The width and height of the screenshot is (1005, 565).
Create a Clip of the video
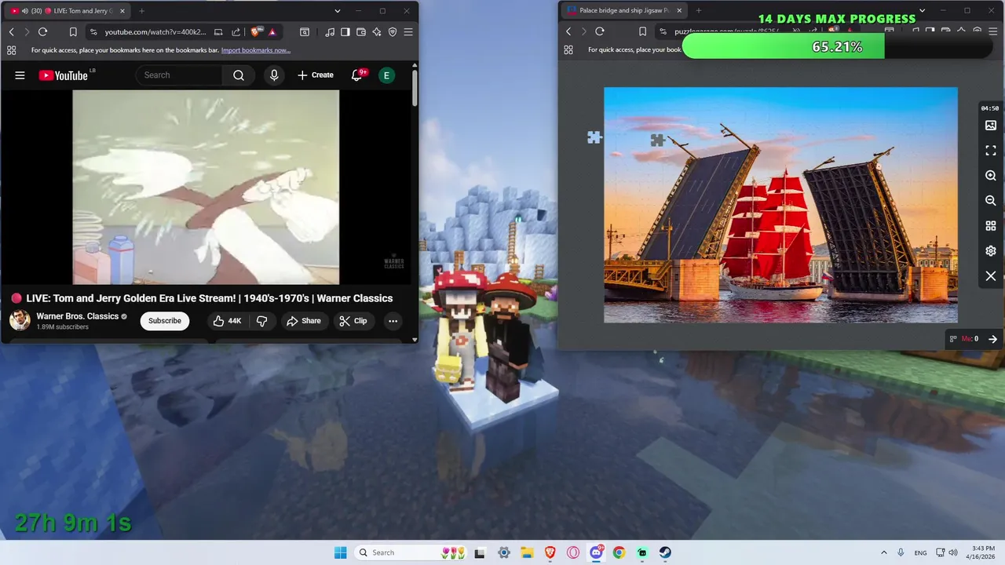tap(353, 321)
